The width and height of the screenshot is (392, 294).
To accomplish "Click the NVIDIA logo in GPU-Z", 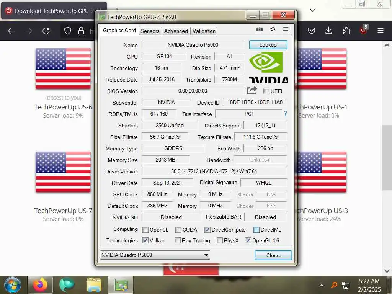I will (268, 67).
